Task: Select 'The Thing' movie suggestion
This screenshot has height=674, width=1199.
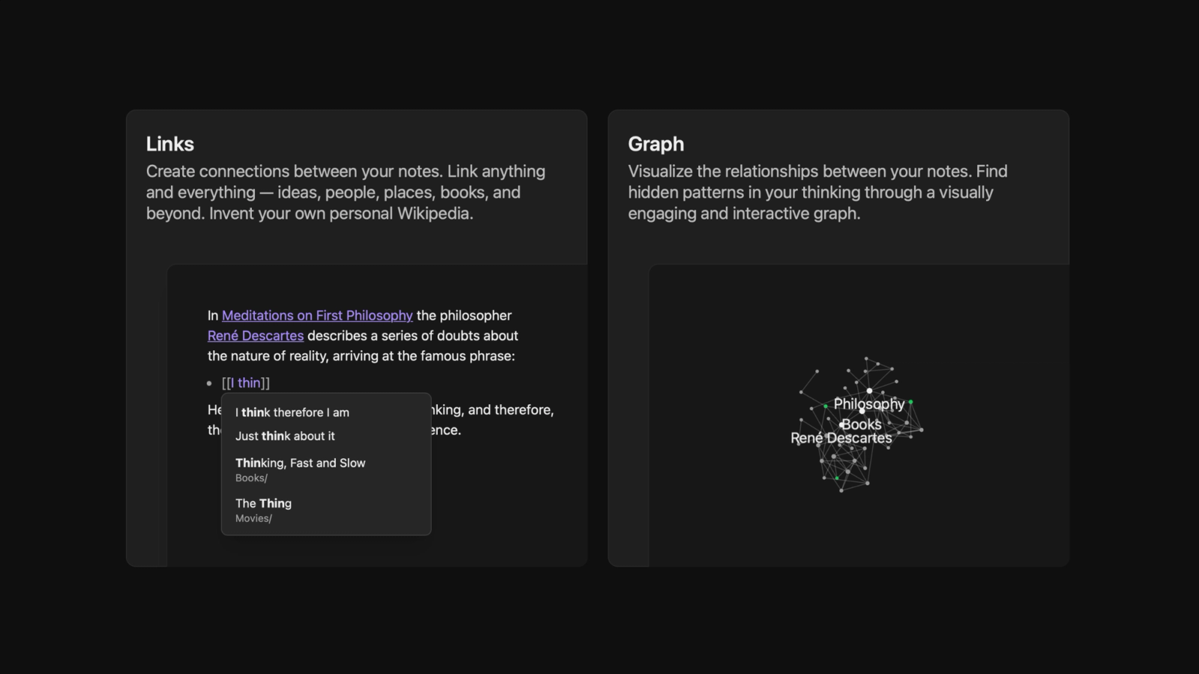Action: coord(326,510)
